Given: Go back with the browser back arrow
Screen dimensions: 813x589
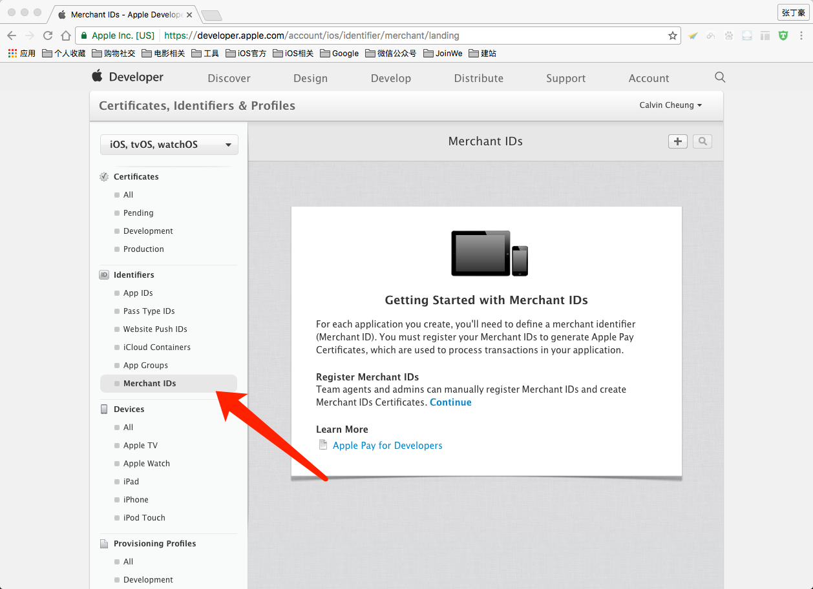Looking at the screenshot, I should [12, 36].
